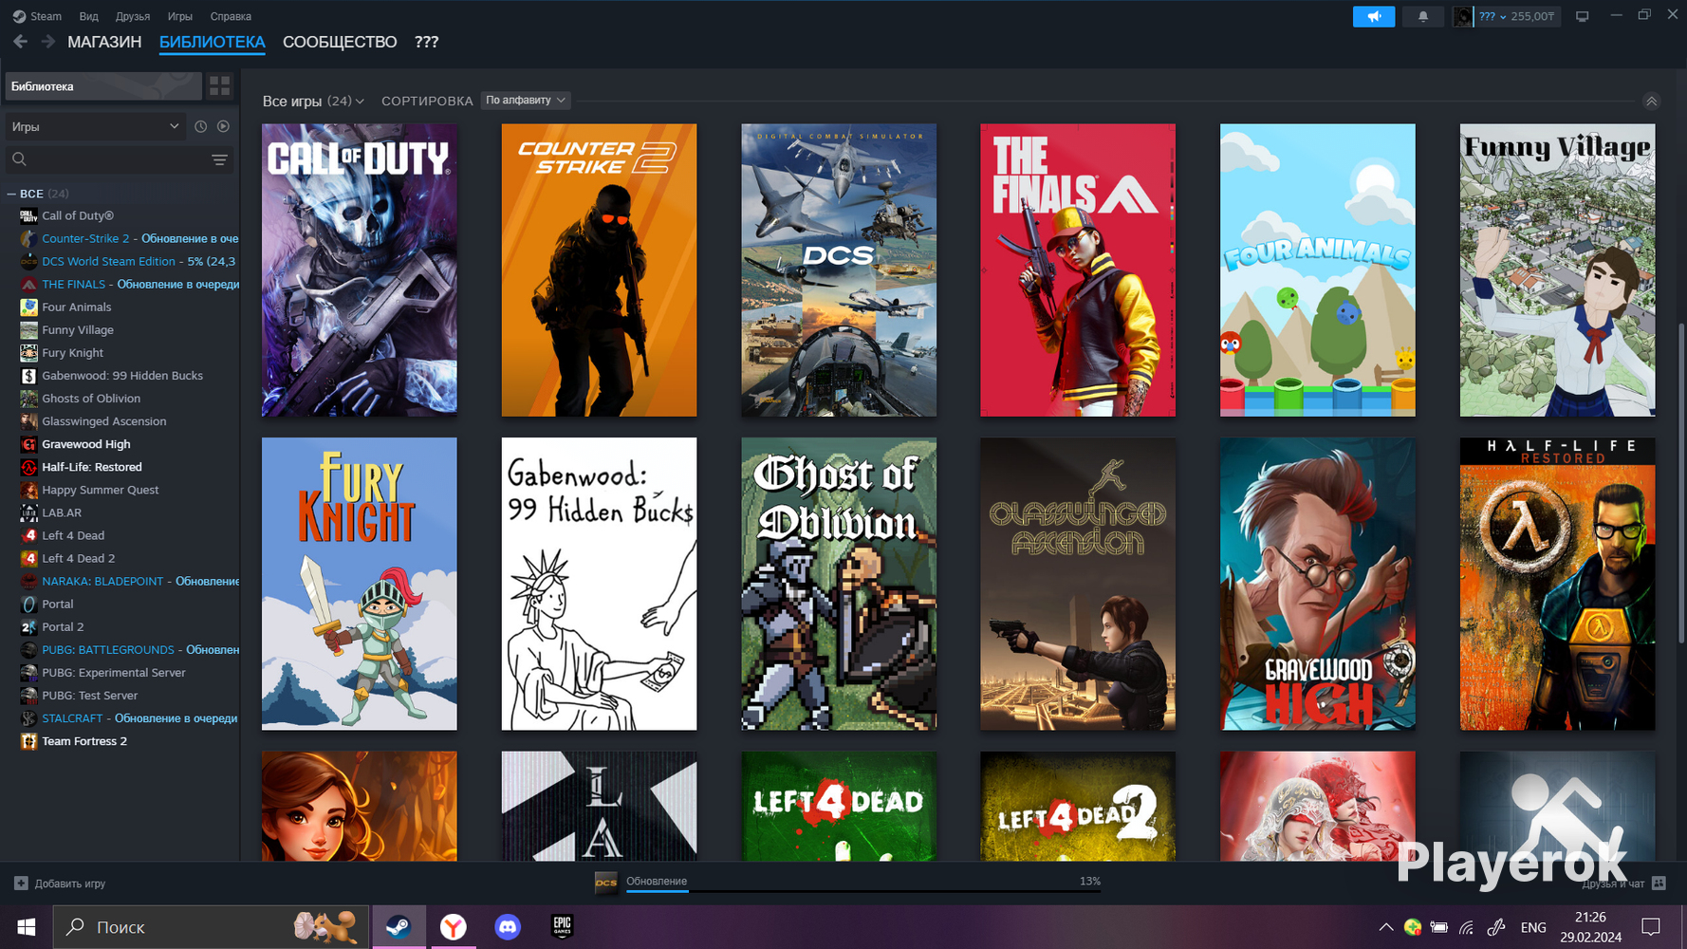Click the library search field

119,159
